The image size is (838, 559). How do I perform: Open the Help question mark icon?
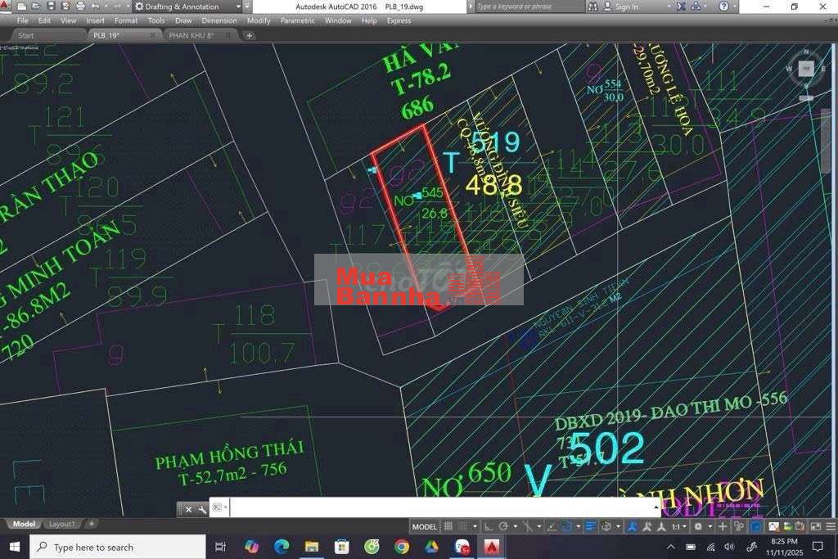coord(723,7)
